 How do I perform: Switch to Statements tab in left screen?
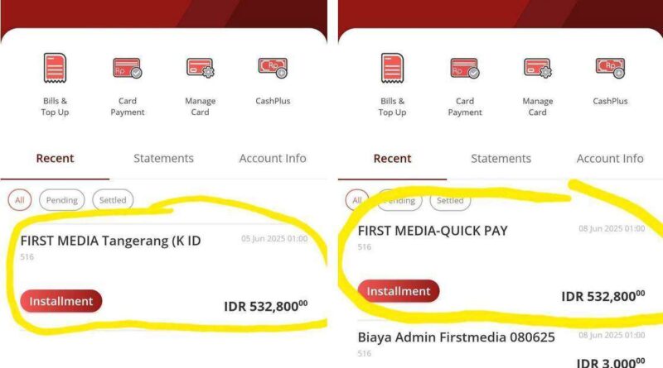pos(163,158)
